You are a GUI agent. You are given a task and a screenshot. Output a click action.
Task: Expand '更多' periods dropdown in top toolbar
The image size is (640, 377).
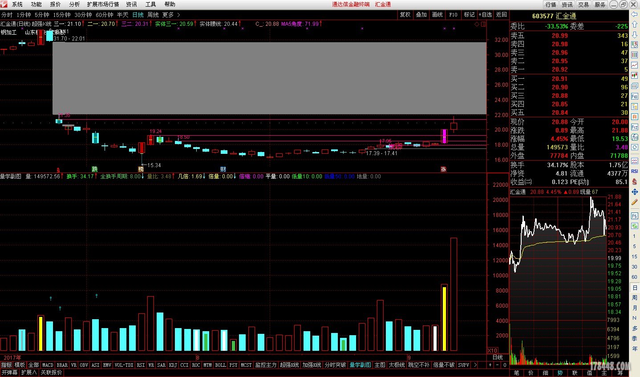pos(171,15)
